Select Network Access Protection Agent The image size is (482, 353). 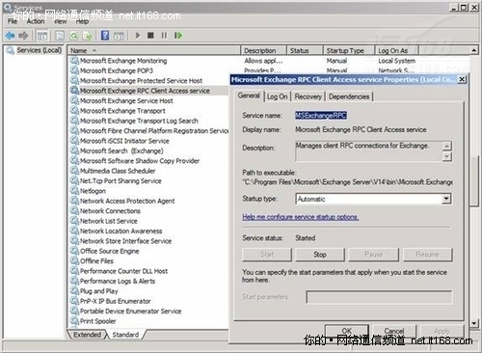127,201
